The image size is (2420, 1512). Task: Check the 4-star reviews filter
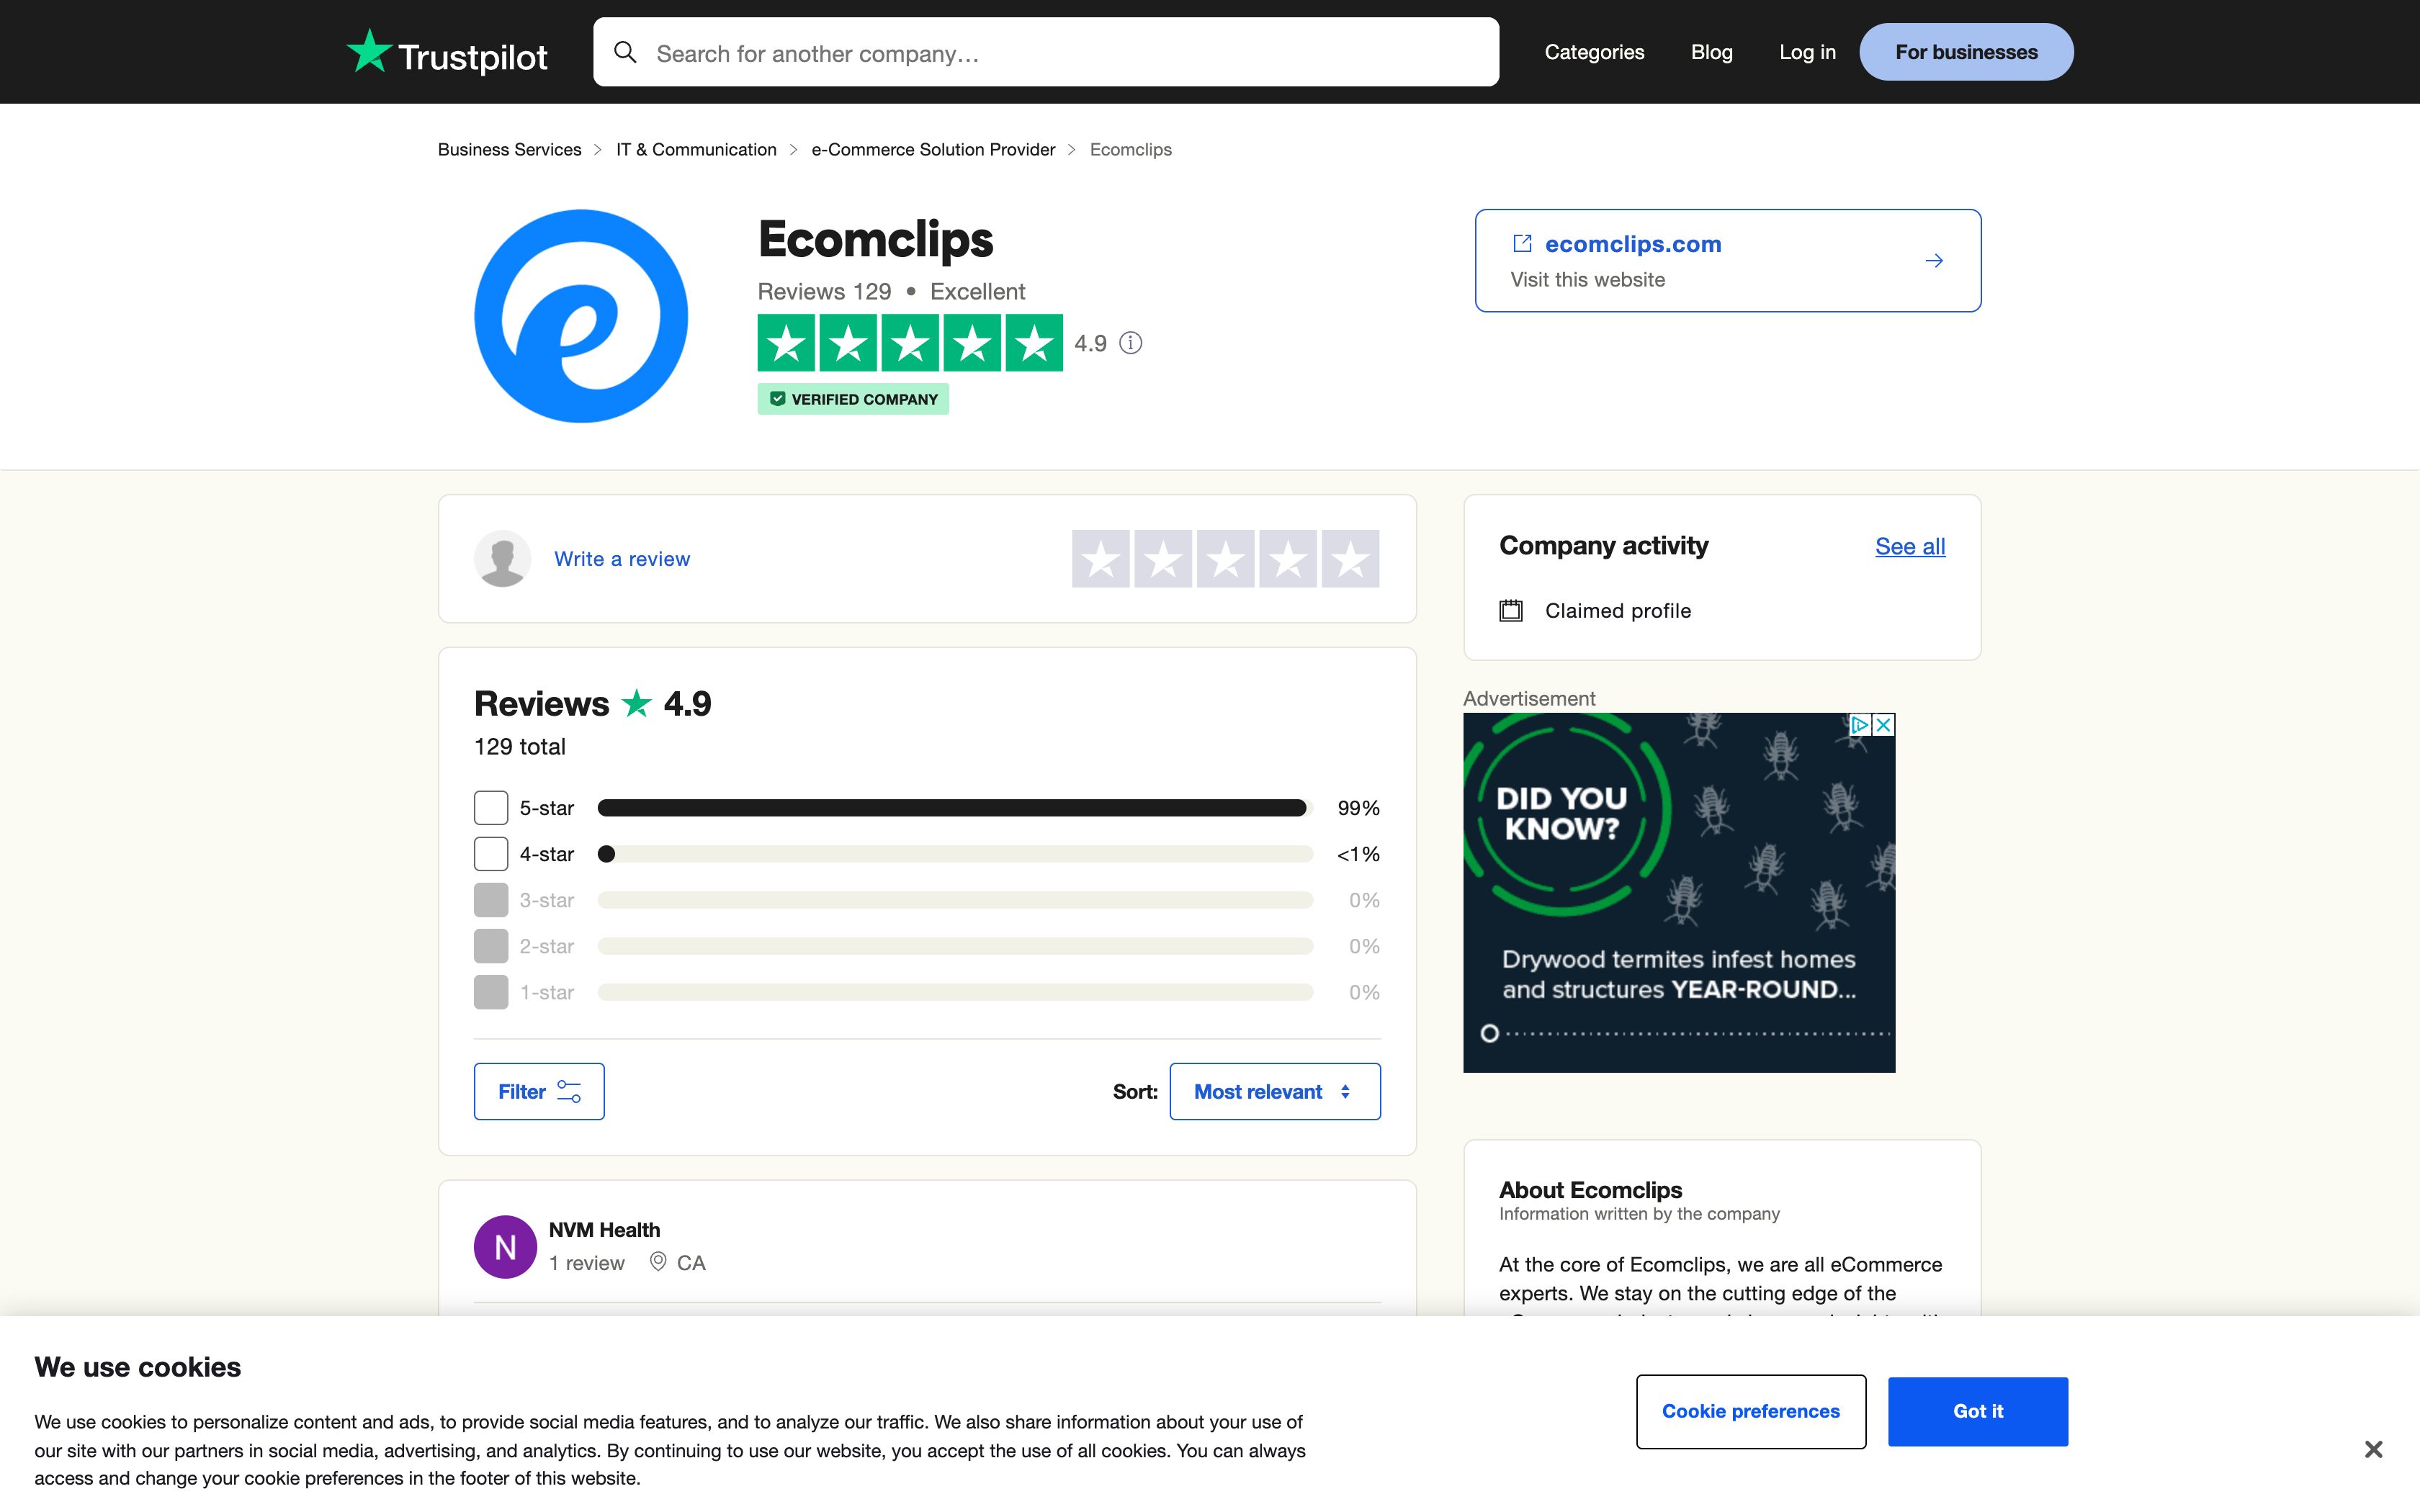pos(490,853)
